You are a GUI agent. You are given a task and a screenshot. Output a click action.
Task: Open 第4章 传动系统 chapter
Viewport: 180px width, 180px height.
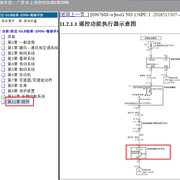pyautogui.click(x=21, y=64)
